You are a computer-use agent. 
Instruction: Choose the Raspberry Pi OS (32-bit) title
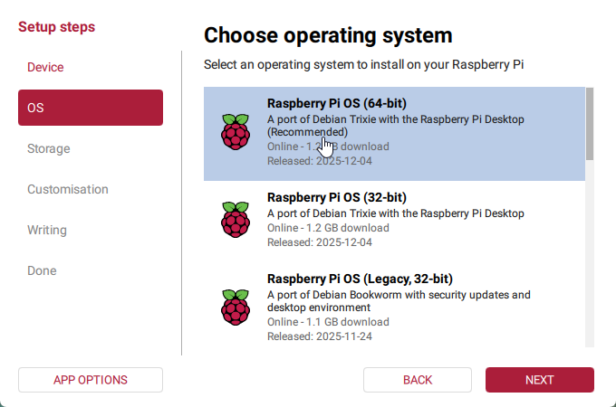(336, 197)
